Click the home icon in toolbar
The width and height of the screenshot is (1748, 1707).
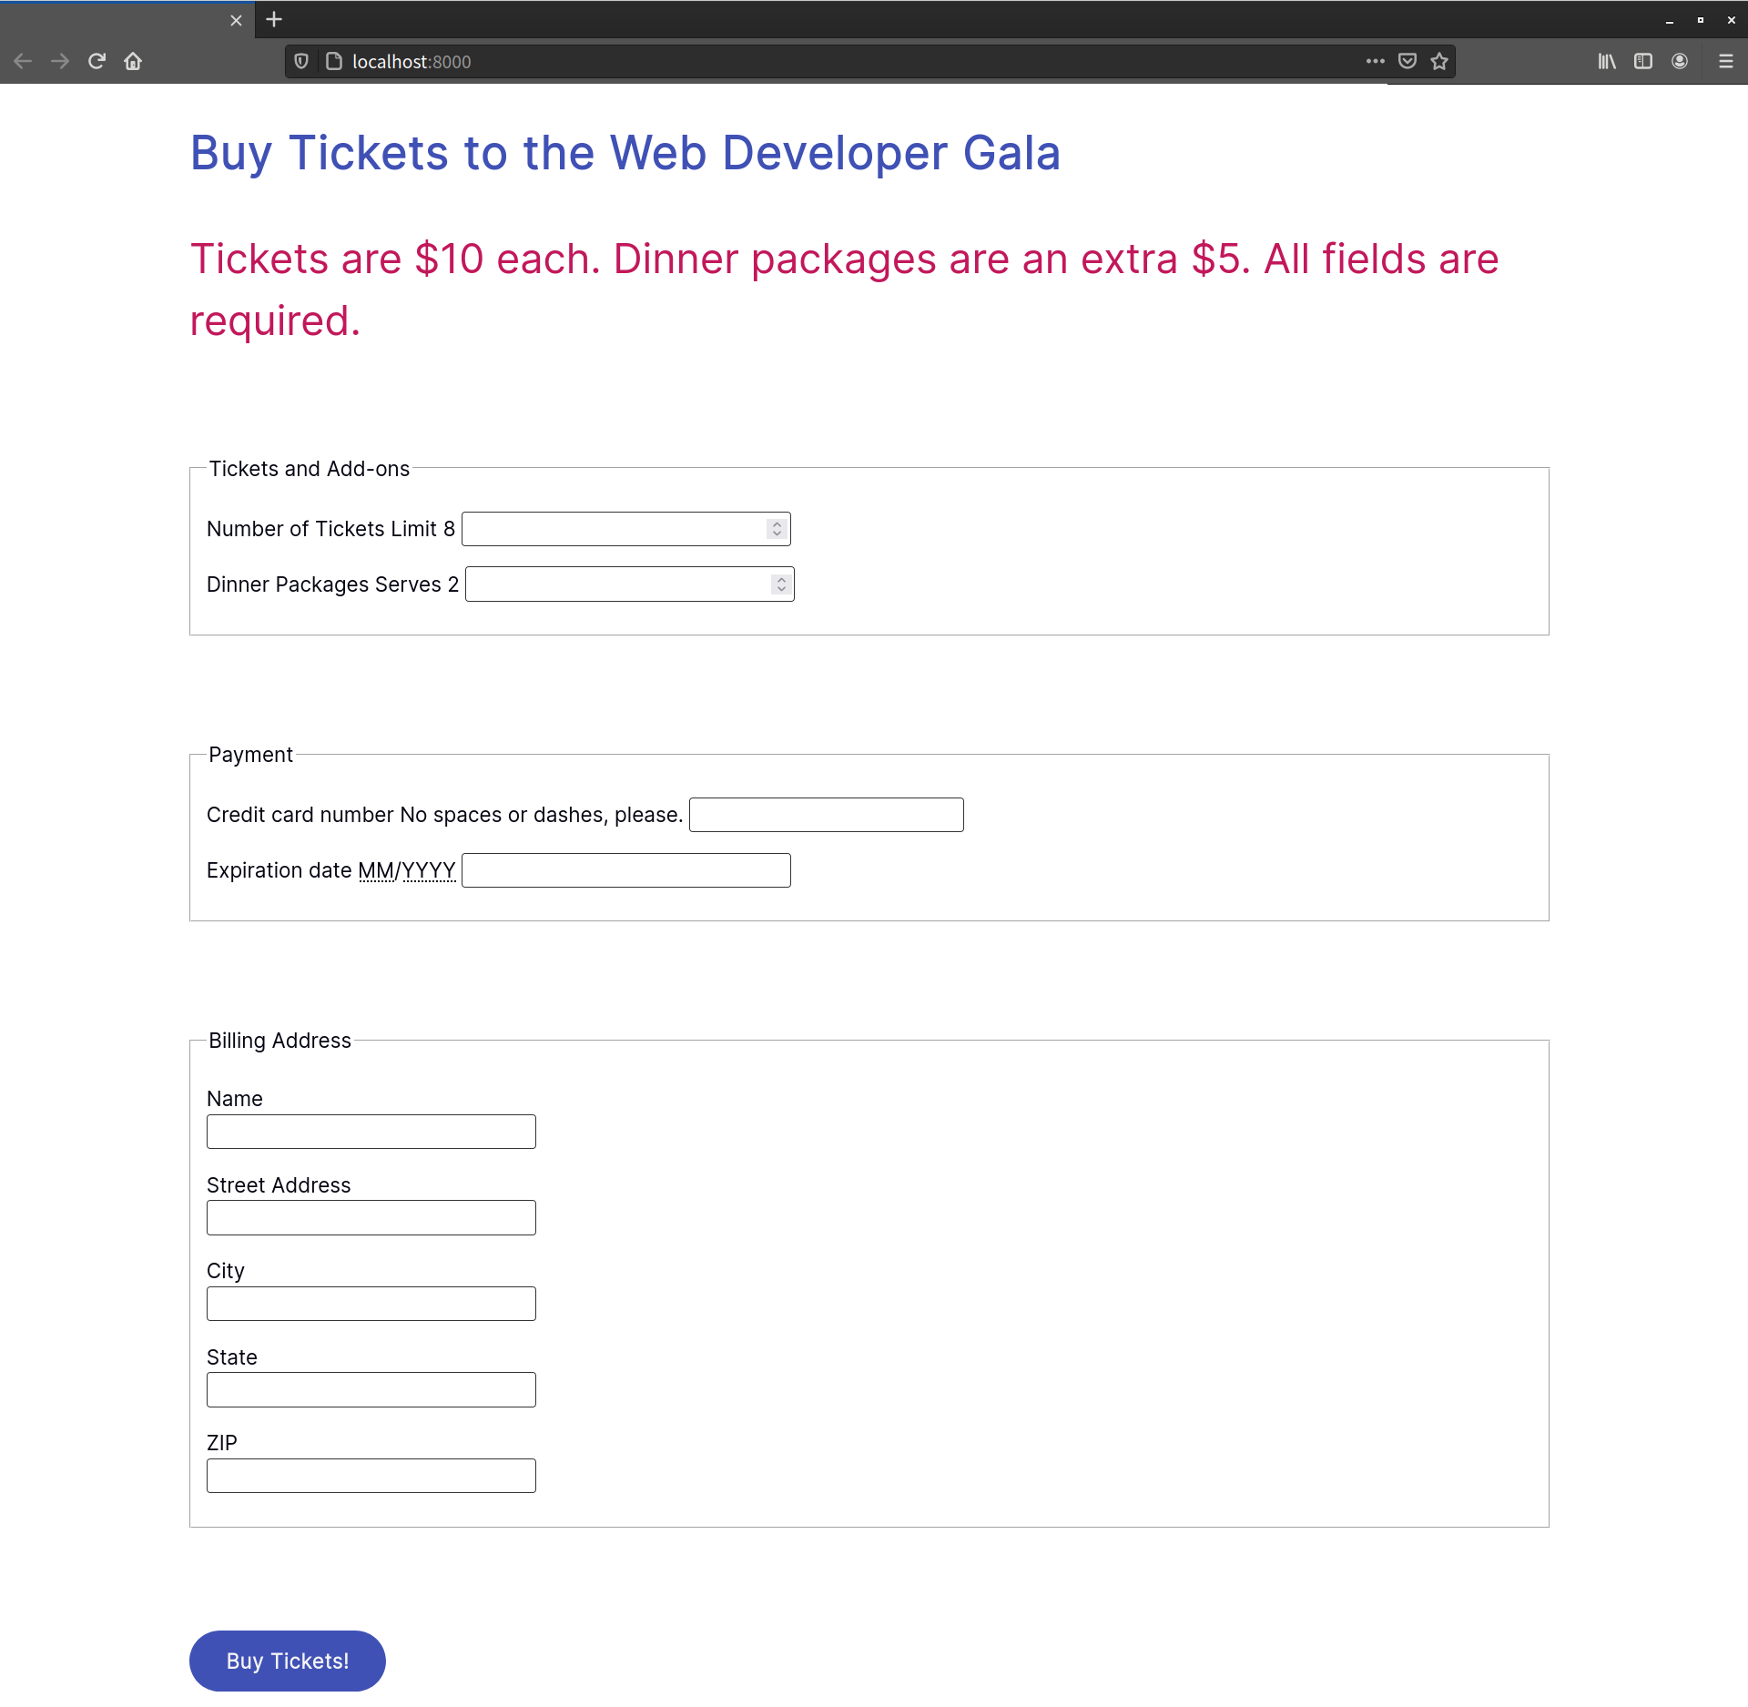pyautogui.click(x=133, y=61)
